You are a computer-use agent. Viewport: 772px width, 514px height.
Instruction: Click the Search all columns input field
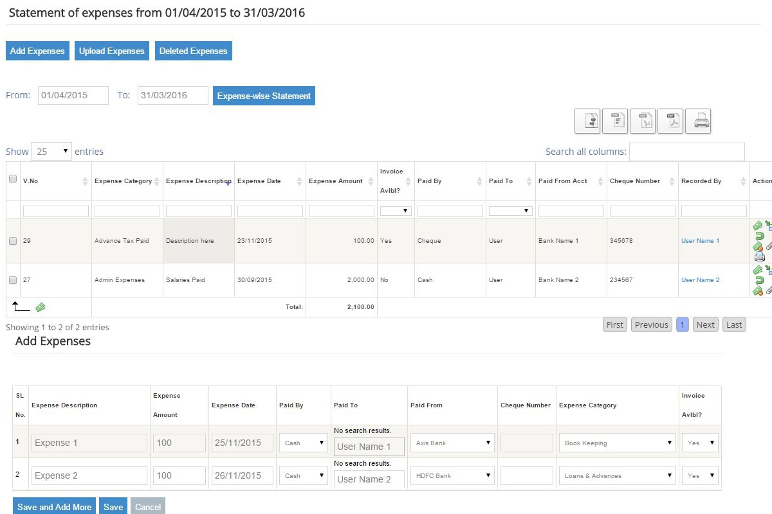click(x=686, y=152)
